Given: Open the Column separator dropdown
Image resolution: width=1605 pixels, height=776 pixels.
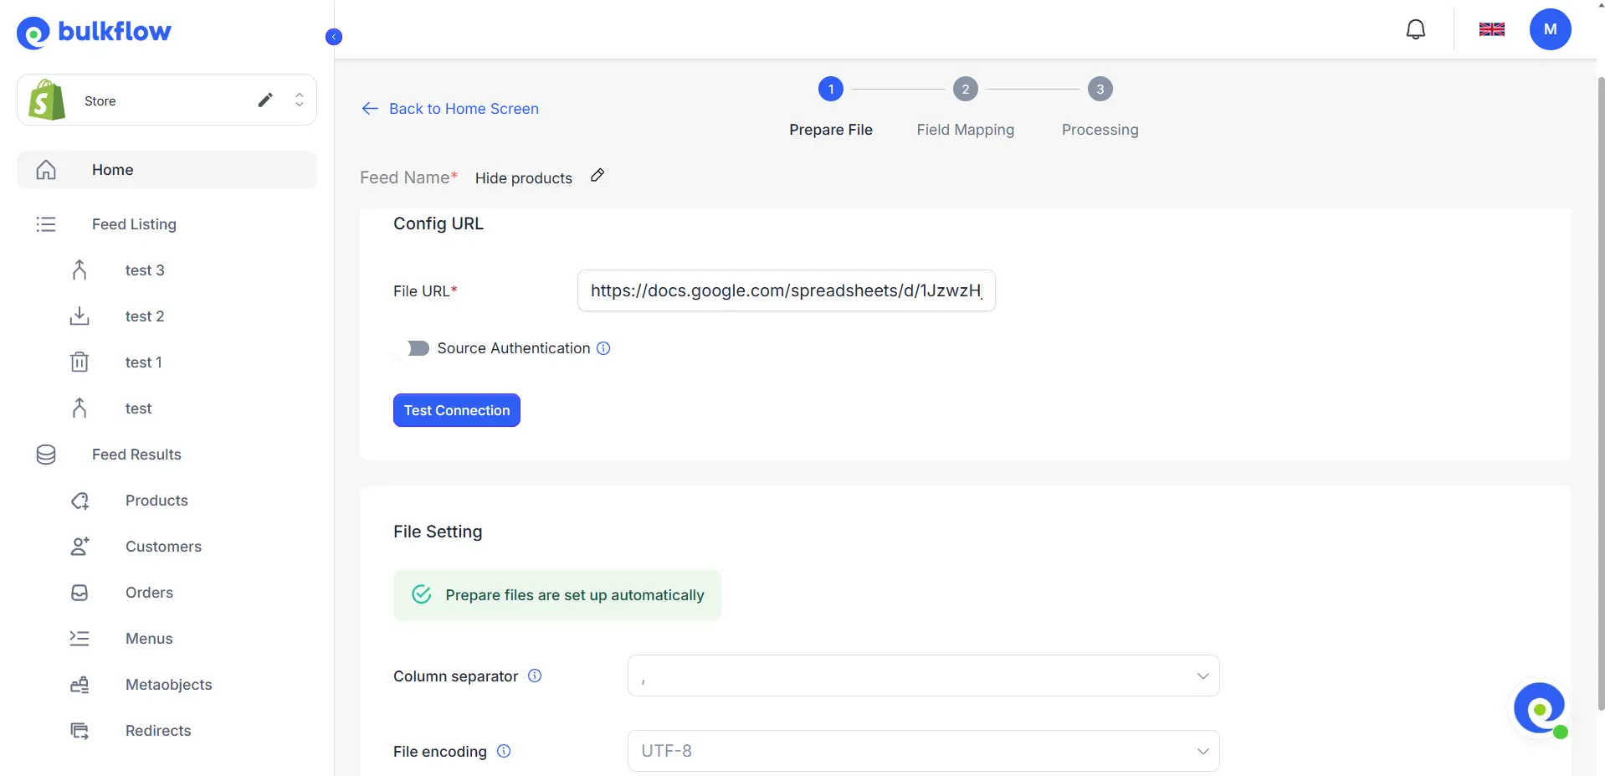Looking at the screenshot, I should point(921,676).
